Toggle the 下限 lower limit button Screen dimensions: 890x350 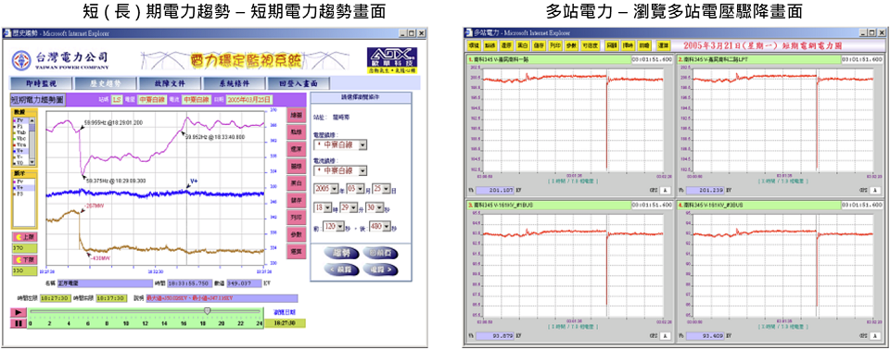click(x=24, y=260)
